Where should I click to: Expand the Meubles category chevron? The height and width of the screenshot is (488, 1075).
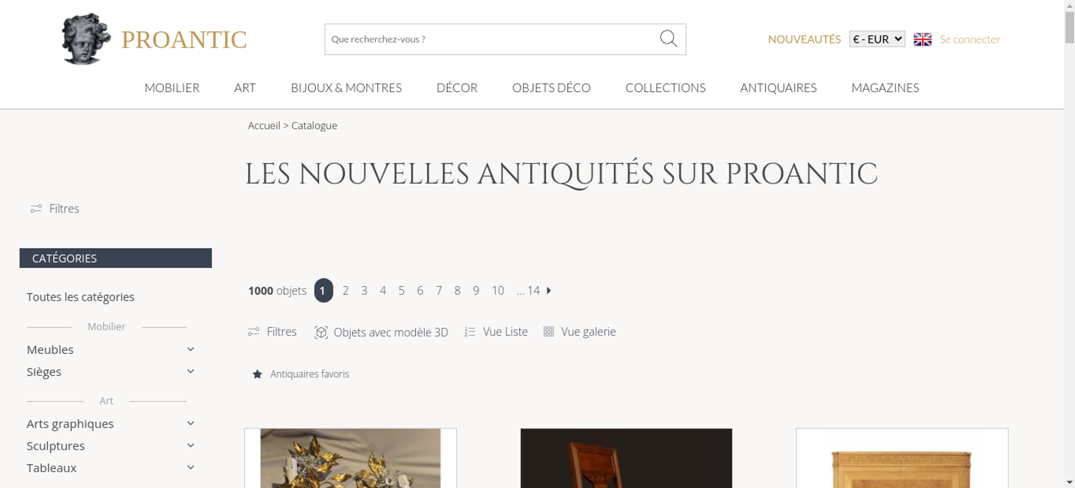(x=190, y=349)
